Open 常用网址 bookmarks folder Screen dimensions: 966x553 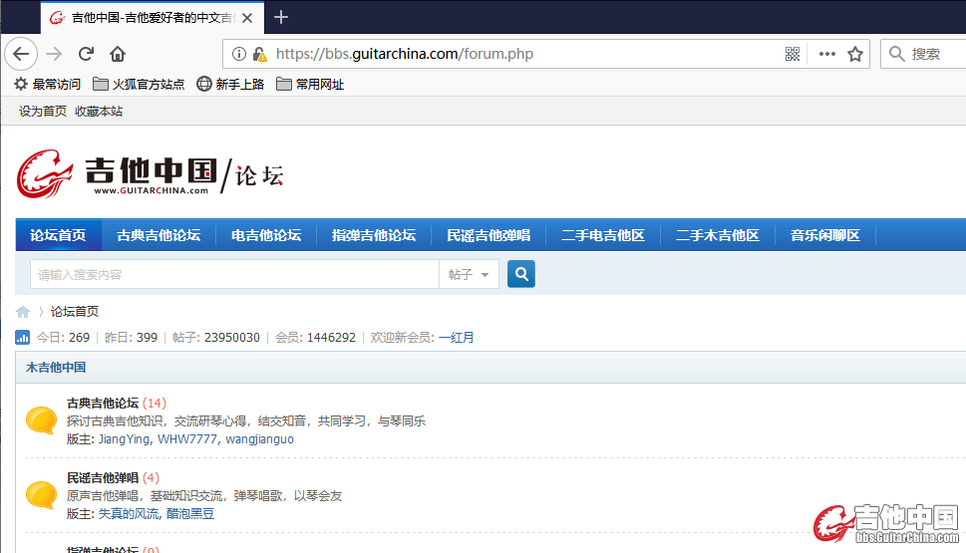(310, 85)
